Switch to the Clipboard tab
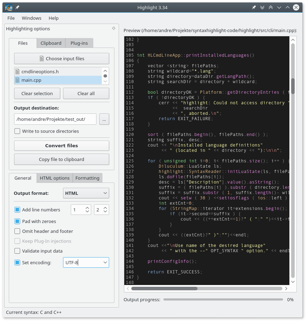The height and width of the screenshot is (322, 307). [x=51, y=43]
